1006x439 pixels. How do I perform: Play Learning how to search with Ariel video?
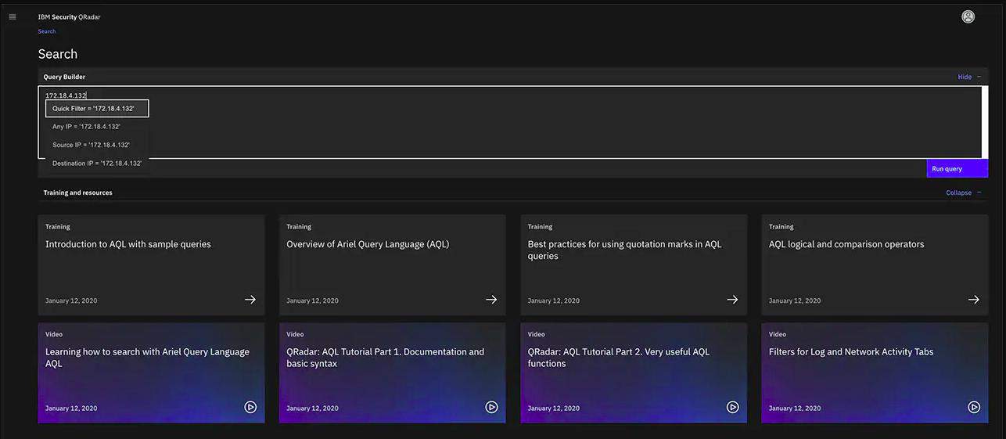click(x=250, y=407)
